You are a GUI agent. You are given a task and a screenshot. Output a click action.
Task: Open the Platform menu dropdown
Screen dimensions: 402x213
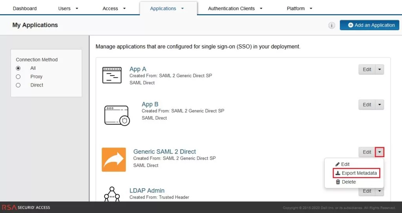point(300,9)
